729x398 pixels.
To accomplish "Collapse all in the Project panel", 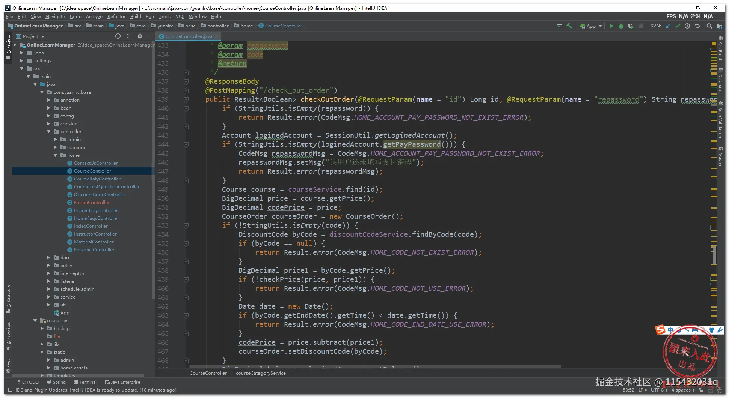I will [x=128, y=36].
